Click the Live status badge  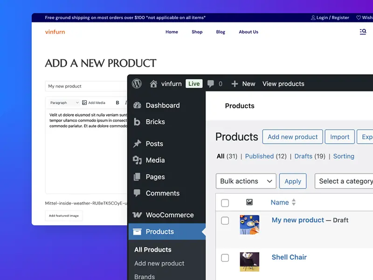point(194,84)
